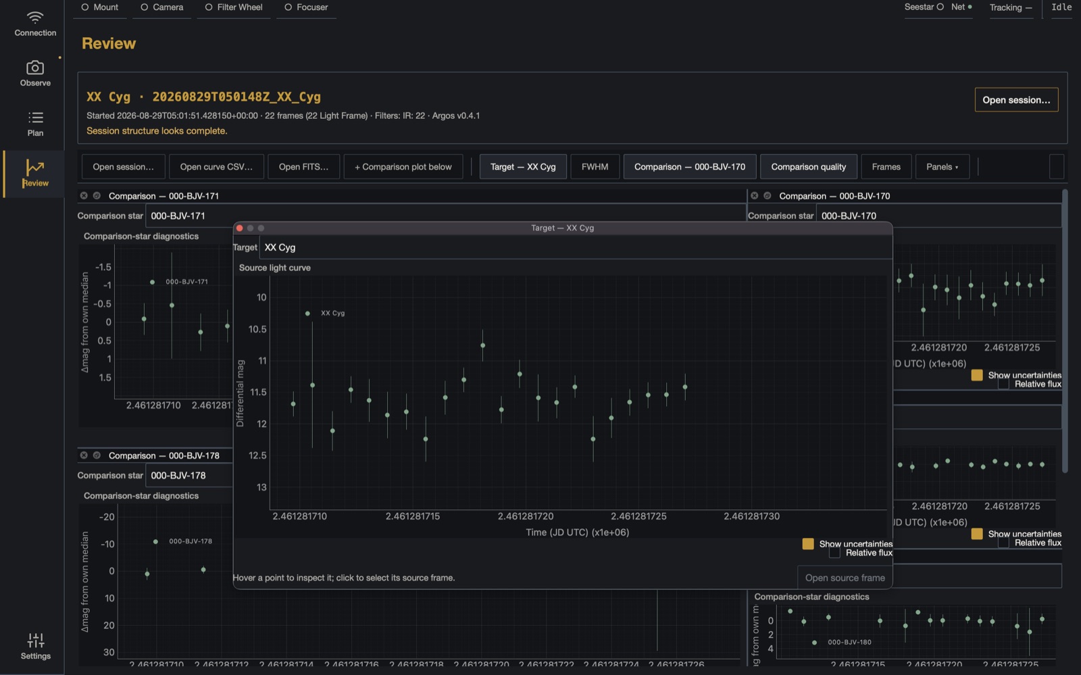Open the Comparison star 000-BJV-170 combo box

coord(939,216)
